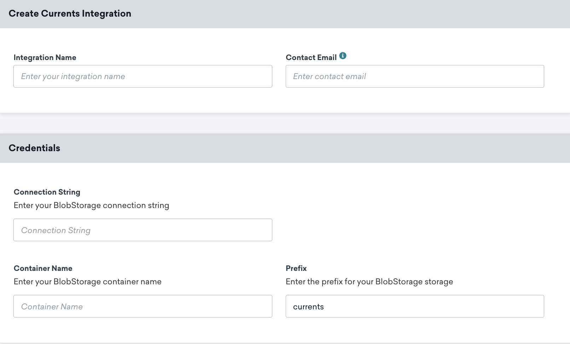
Task: Click the Connection String input box
Action: click(x=142, y=230)
